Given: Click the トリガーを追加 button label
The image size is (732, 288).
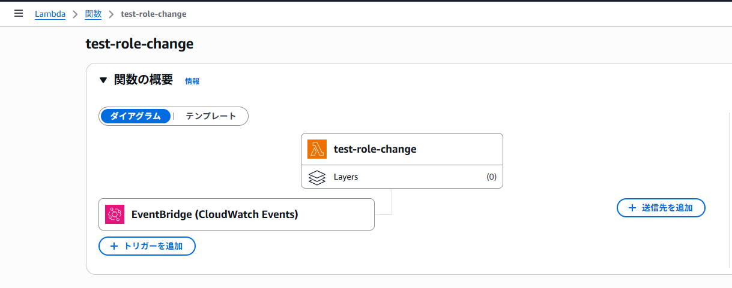Looking at the screenshot, I should point(153,246).
